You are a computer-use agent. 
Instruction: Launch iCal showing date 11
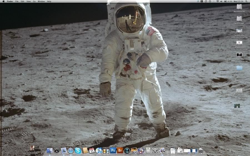pos(92,150)
